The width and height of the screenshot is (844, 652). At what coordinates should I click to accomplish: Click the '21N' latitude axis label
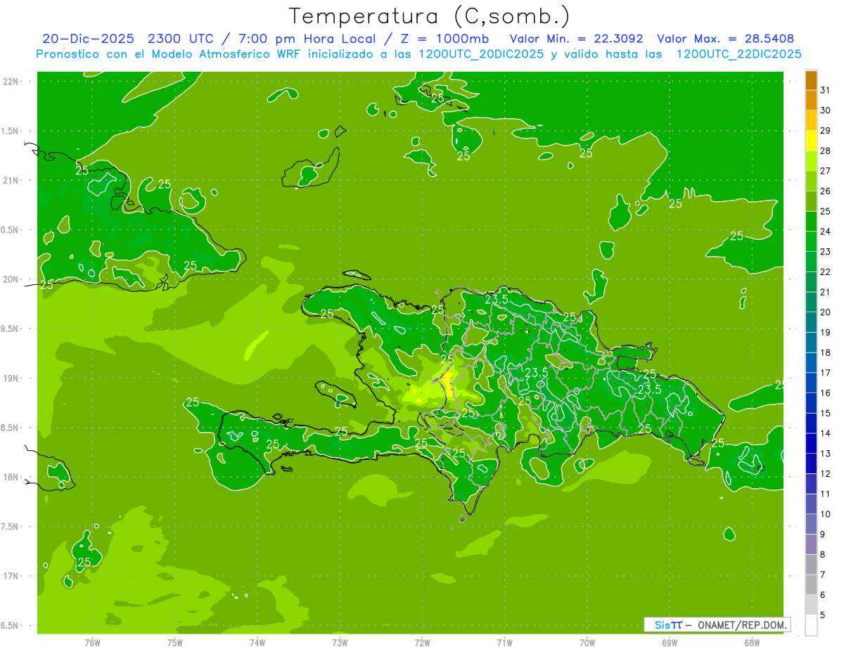10,180
